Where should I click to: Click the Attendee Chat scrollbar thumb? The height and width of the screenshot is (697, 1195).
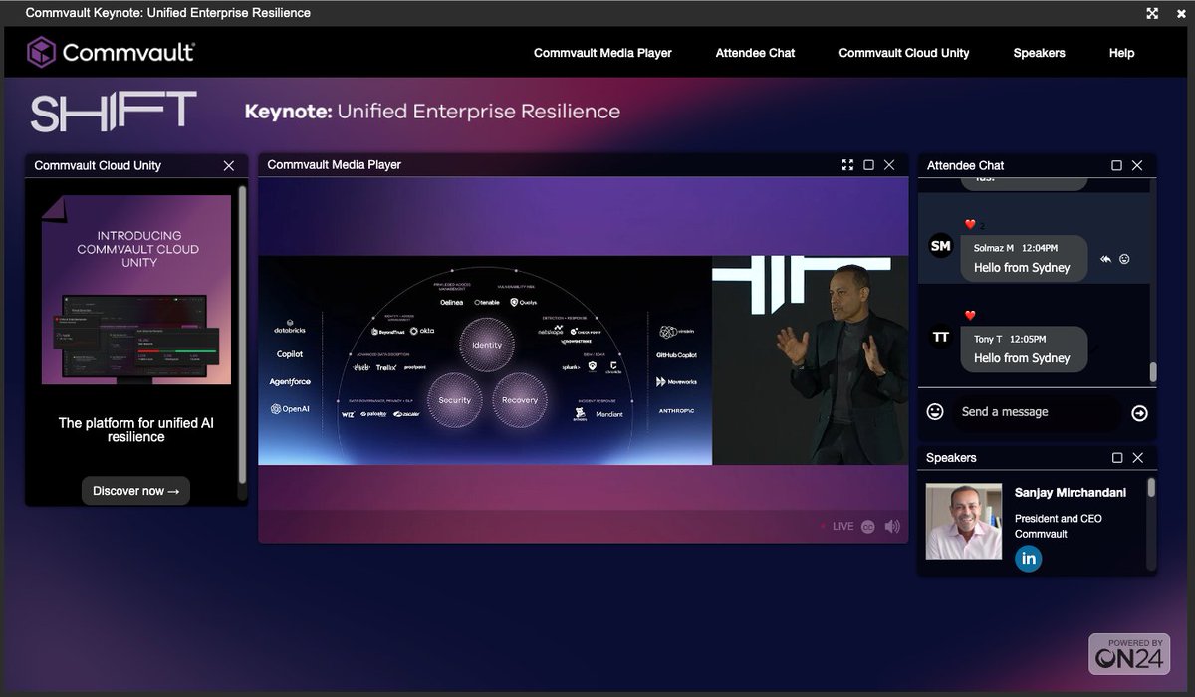[1153, 371]
